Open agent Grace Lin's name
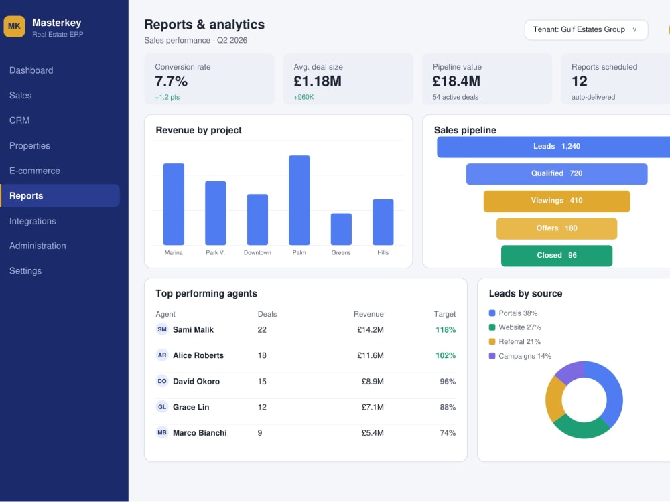The width and height of the screenshot is (670, 502). point(191,407)
